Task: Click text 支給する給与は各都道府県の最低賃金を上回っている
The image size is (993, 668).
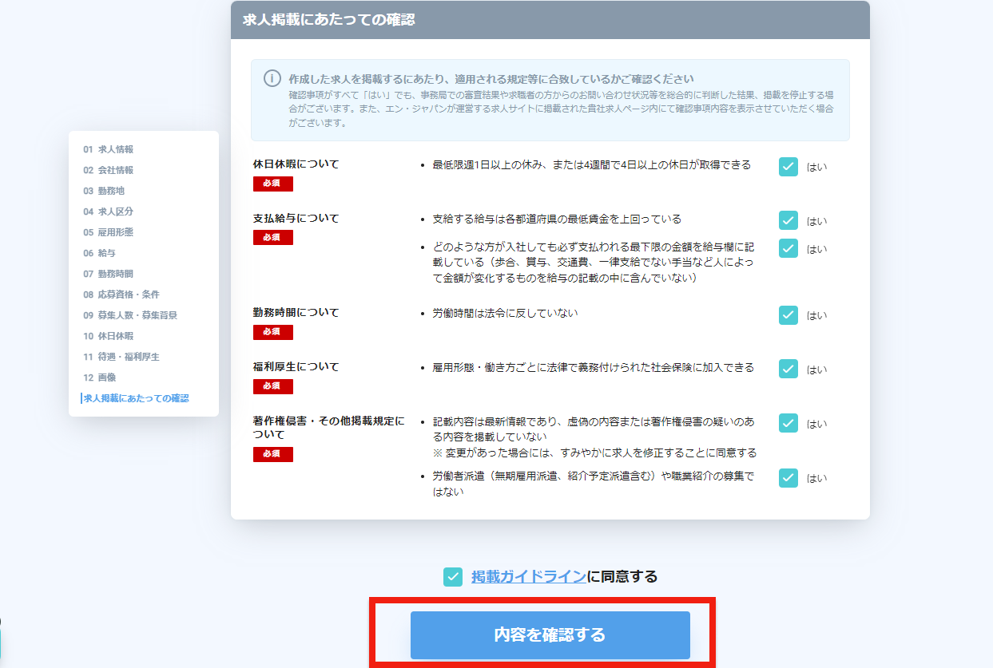Action: (557, 219)
